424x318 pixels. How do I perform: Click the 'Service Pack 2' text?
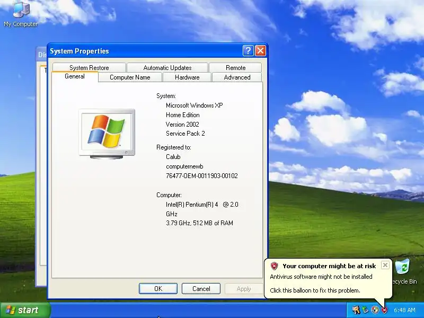[185, 134]
